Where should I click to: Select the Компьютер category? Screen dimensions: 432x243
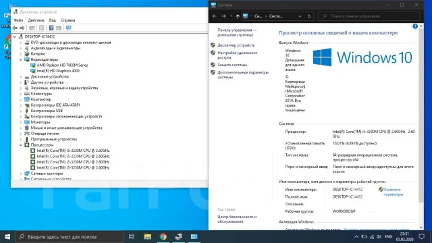coord(41,99)
